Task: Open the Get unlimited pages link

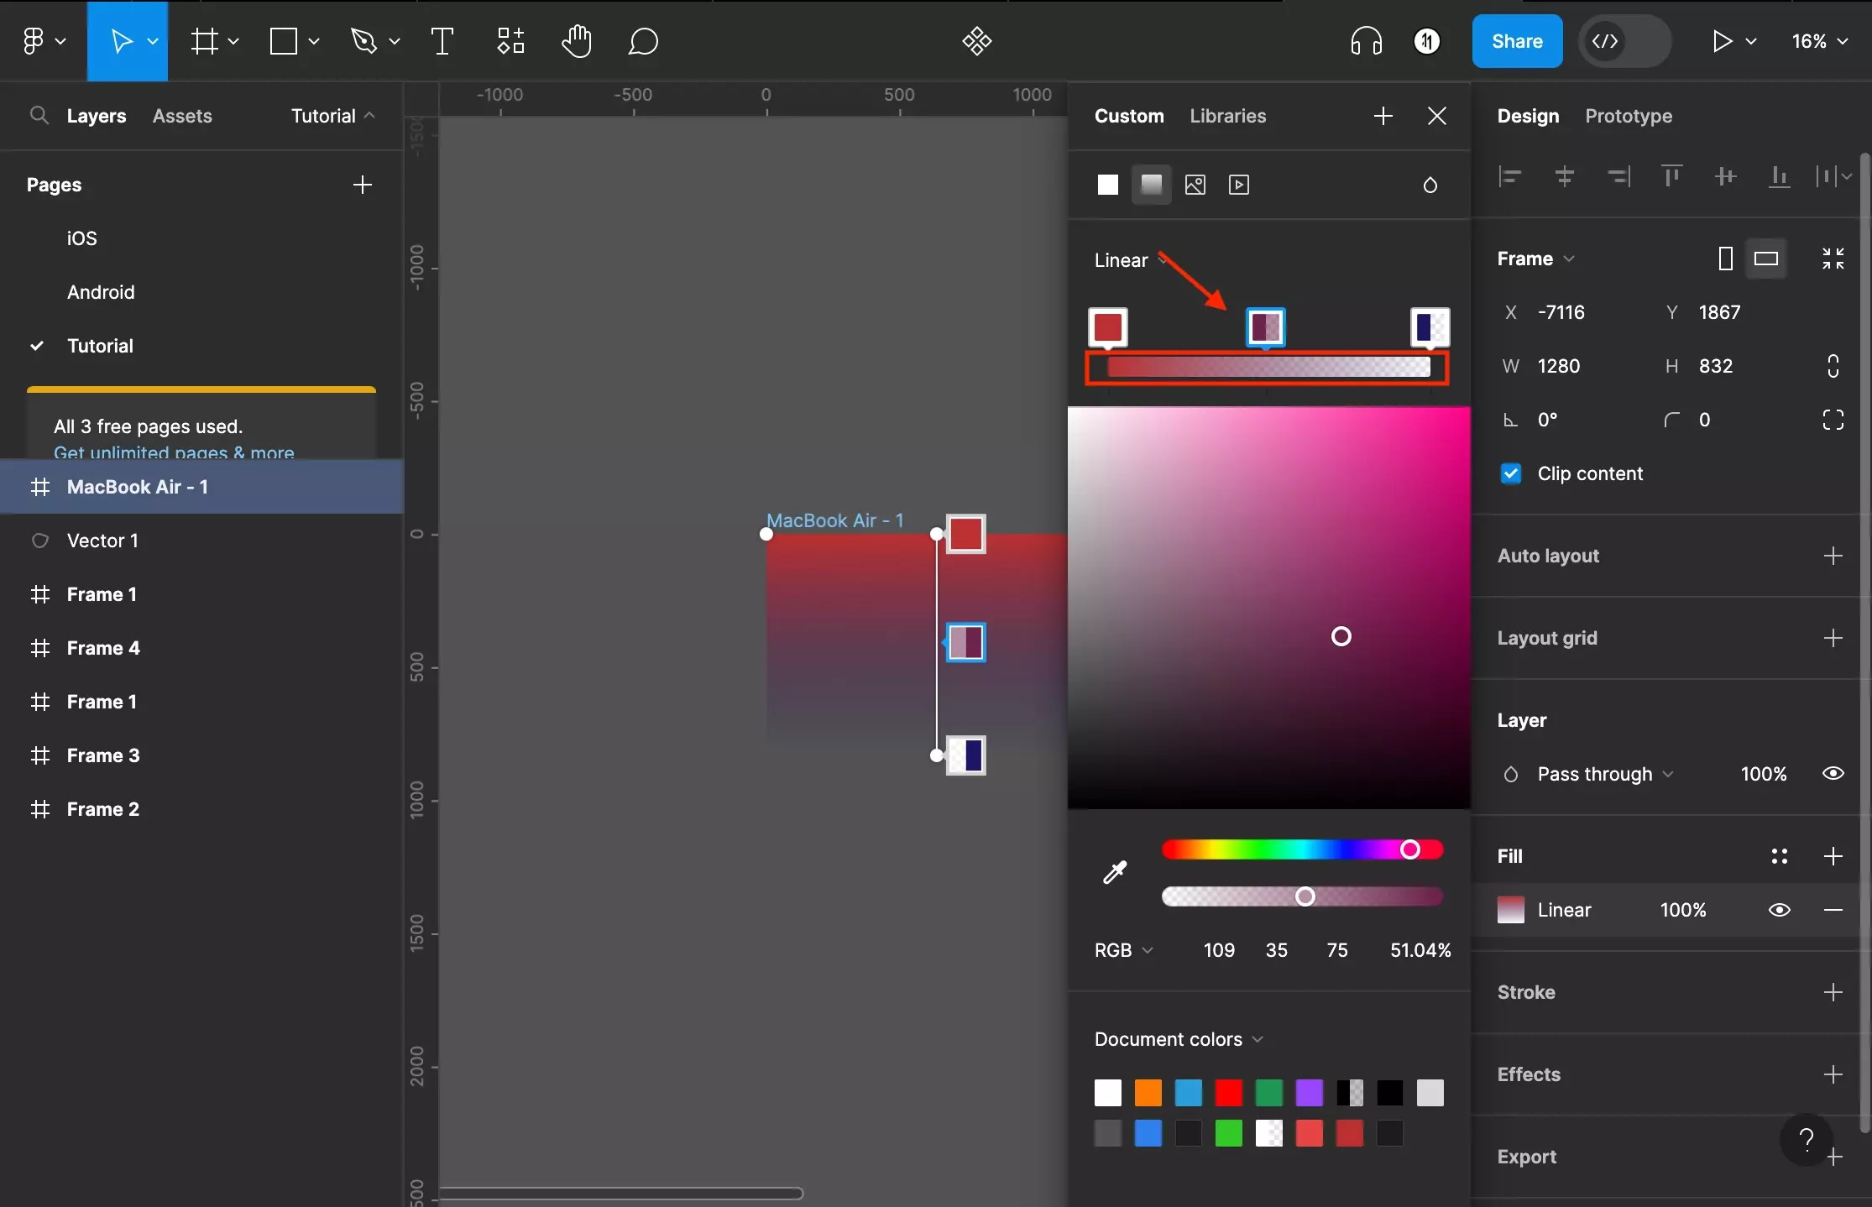Action: tap(174, 452)
